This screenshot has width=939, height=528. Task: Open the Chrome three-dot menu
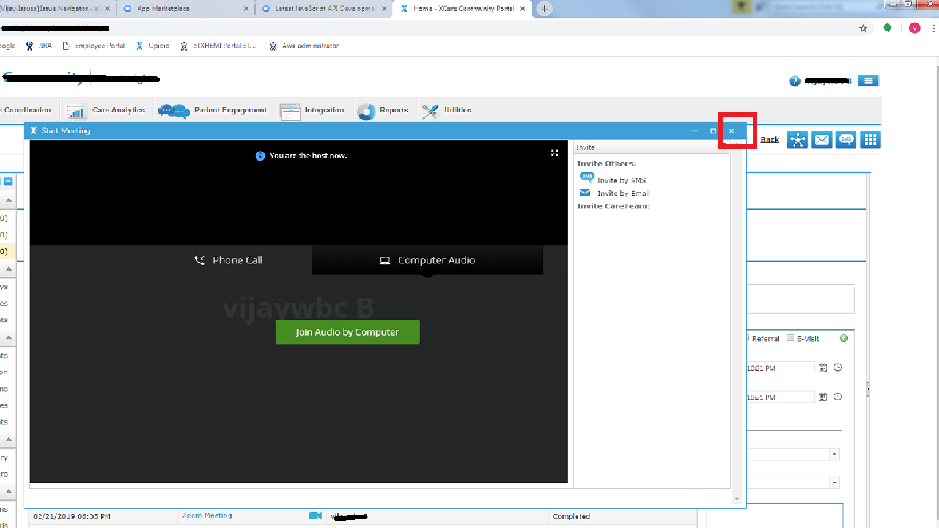(933, 28)
